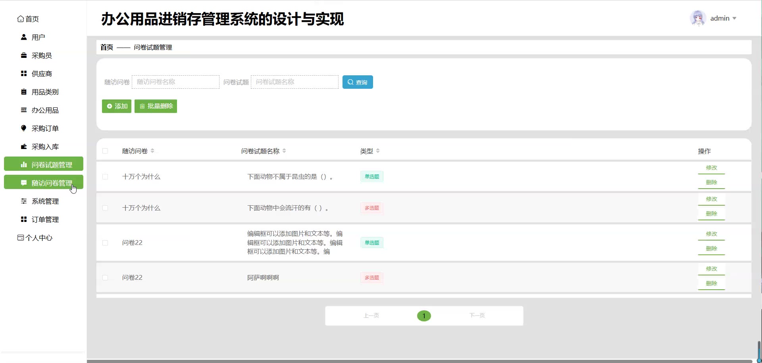Sort table by 随访问卷 column arrows
The height and width of the screenshot is (363, 762).
(152, 151)
